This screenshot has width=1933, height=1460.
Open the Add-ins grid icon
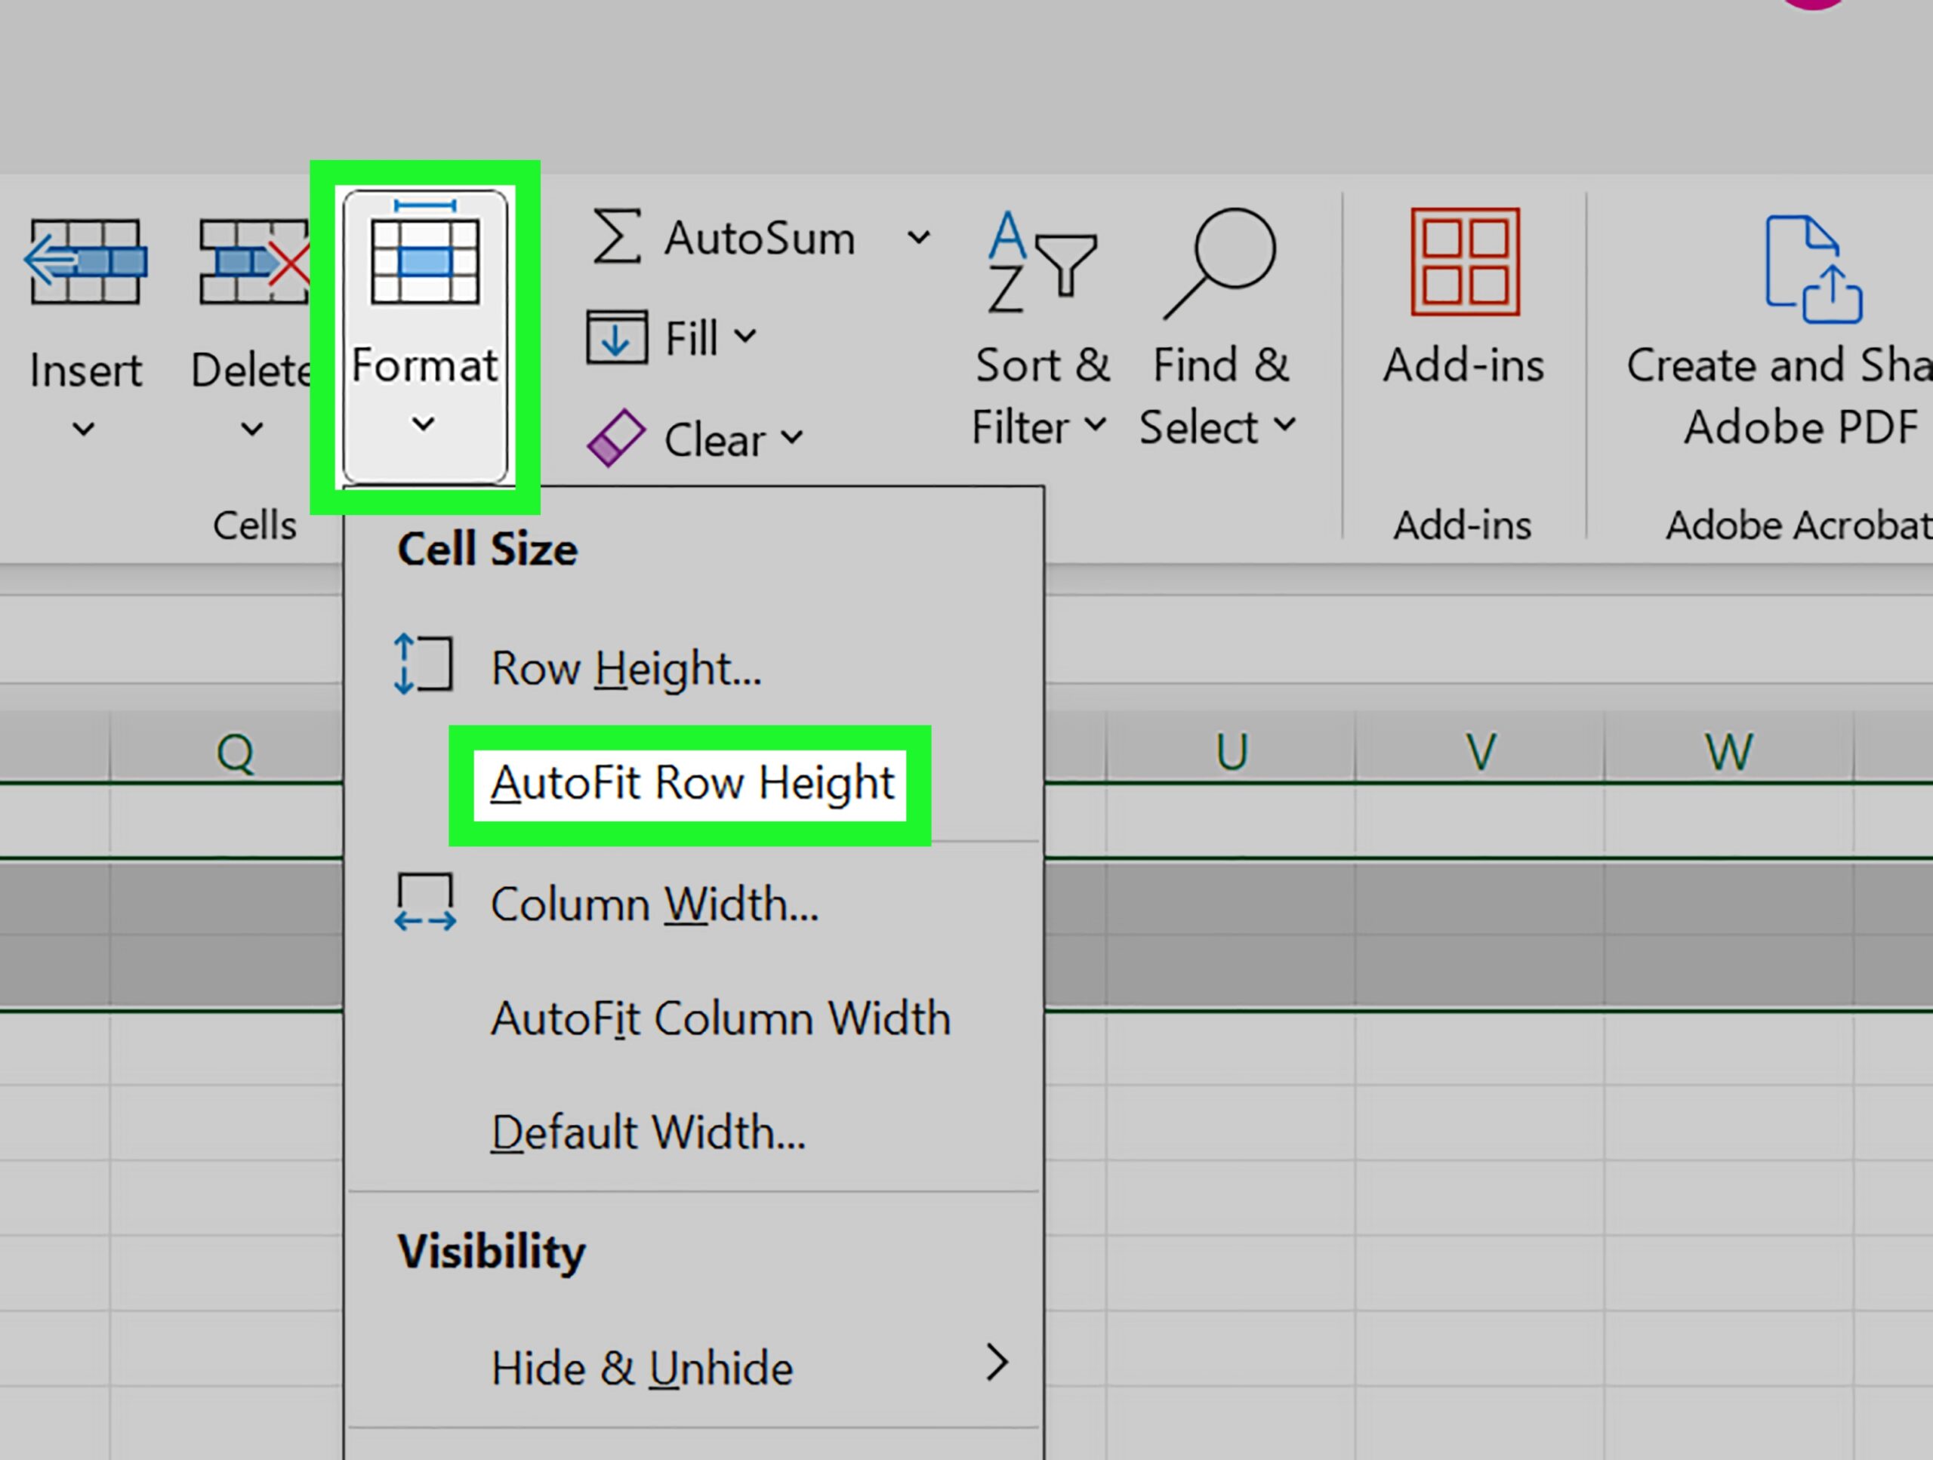[1466, 261]
